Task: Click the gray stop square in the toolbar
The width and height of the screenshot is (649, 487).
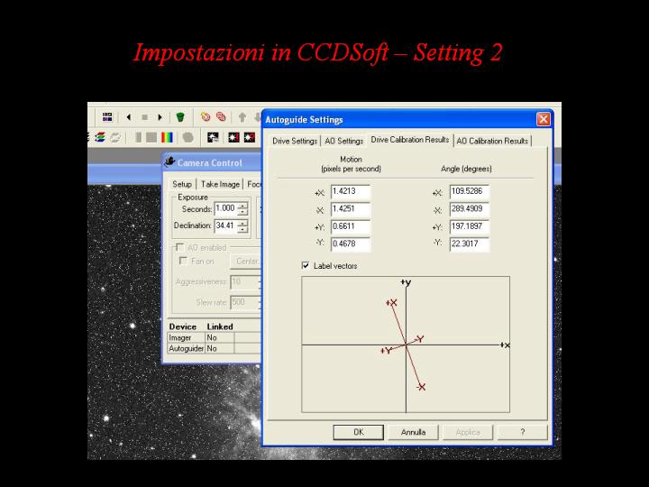Action: pos(144,117)
